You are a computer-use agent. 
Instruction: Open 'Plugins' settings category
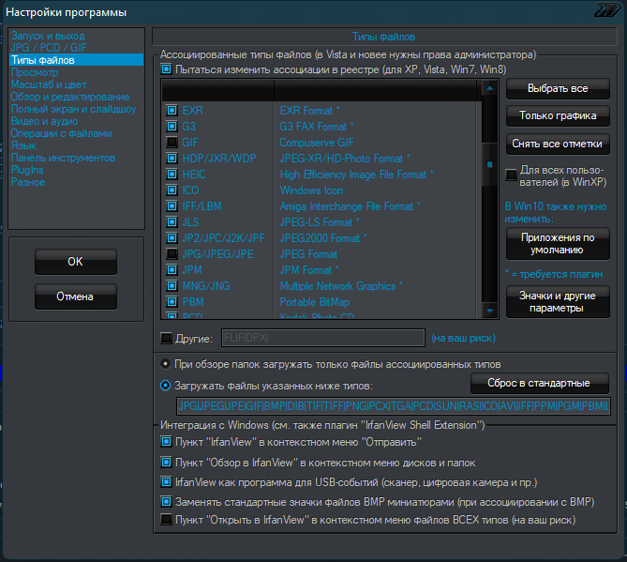point(27,170)
